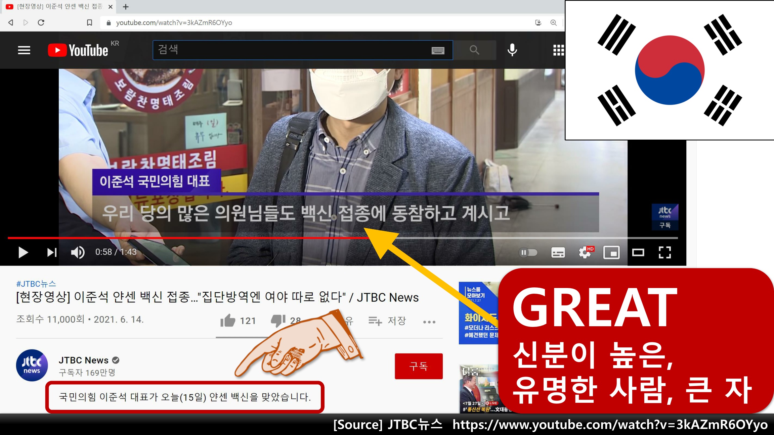Click the 조회수 11,000회 view count
This screenshot has width=774, height=435.
[50, 319]
